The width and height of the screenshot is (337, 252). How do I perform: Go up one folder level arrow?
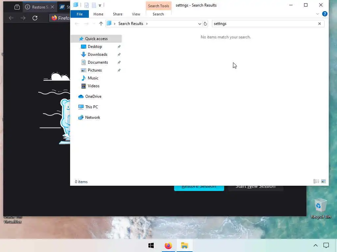click(101, 24)
